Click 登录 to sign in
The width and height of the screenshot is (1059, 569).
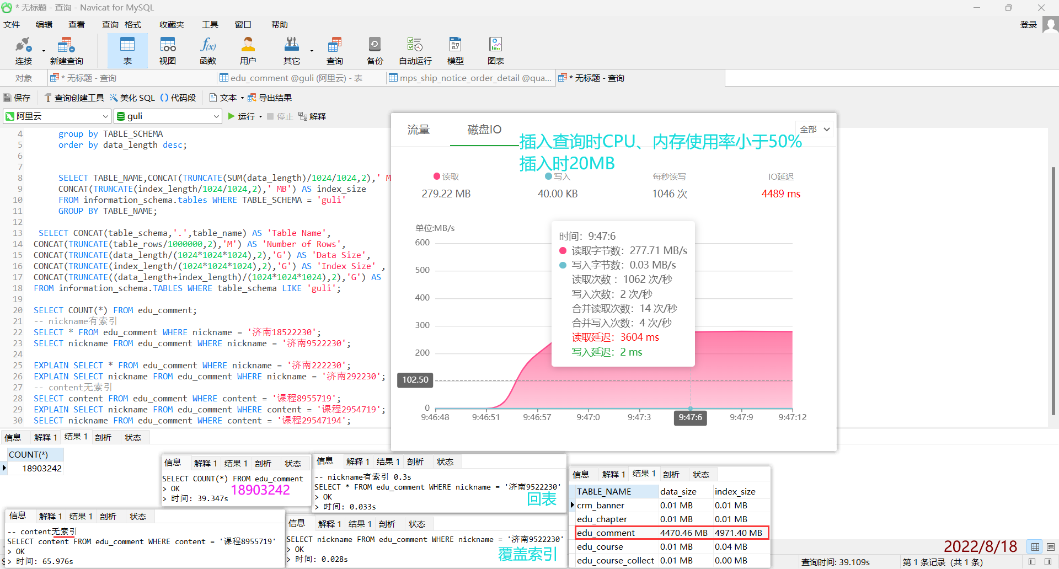tap(1029, 25)
